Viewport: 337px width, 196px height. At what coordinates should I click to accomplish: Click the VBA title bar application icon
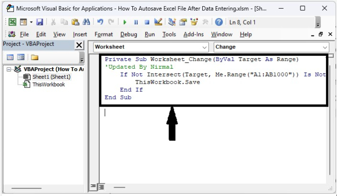(10, 8)
